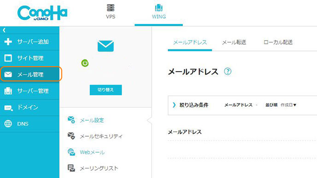Click the メールアドレス page heading
The image size is (317, 178).
(193, 72)
